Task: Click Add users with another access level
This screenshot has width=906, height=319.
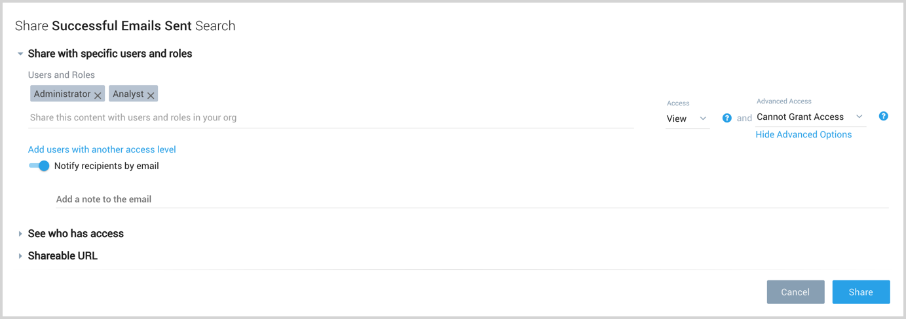Action: (102, 149)
